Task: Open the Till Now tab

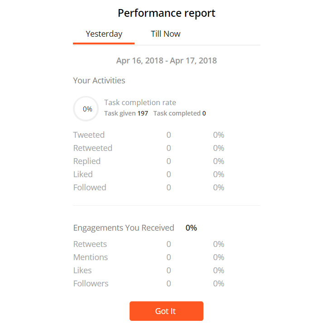Action: pyautogui.click(x=165, y=34)
